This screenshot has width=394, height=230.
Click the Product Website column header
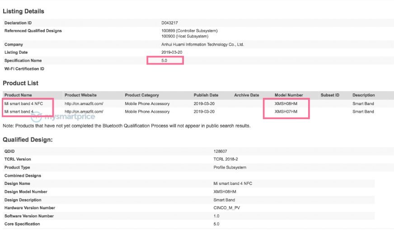(81, 95)
